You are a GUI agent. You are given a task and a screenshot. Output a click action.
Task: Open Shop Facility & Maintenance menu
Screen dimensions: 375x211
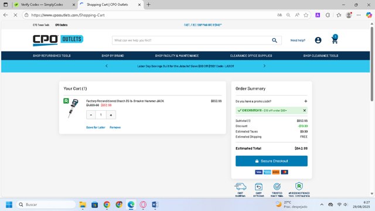[177, 56]
